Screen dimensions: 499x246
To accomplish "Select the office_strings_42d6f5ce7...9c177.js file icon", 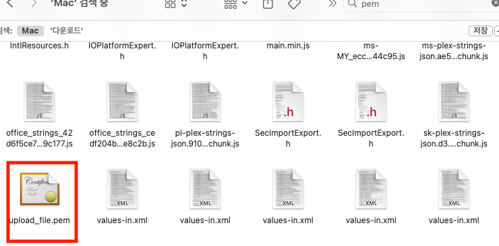I will (x=40, y=101).
